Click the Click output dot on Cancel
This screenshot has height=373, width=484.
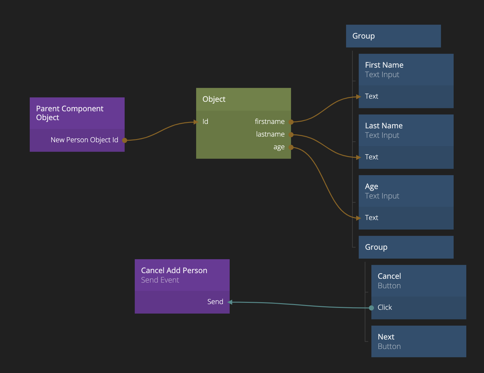371,308
